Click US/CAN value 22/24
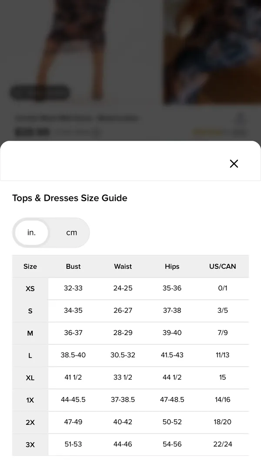 [223, 444]
